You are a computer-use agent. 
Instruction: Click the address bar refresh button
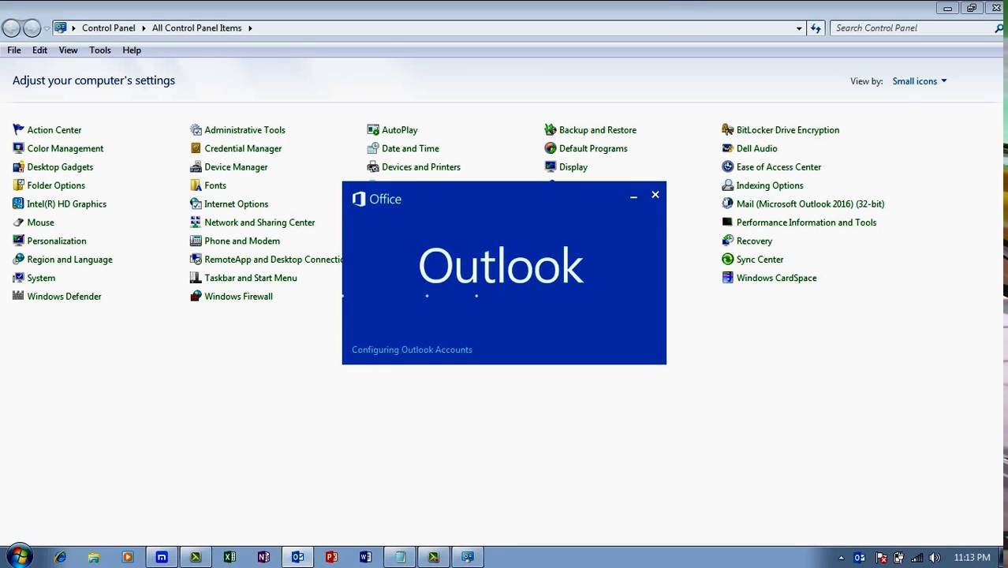click(x=816, y=28)
